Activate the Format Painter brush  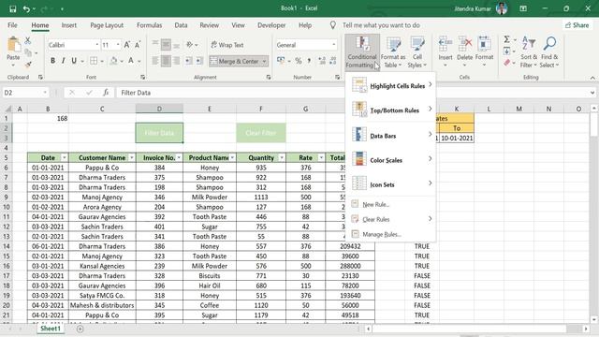[27, 65]
